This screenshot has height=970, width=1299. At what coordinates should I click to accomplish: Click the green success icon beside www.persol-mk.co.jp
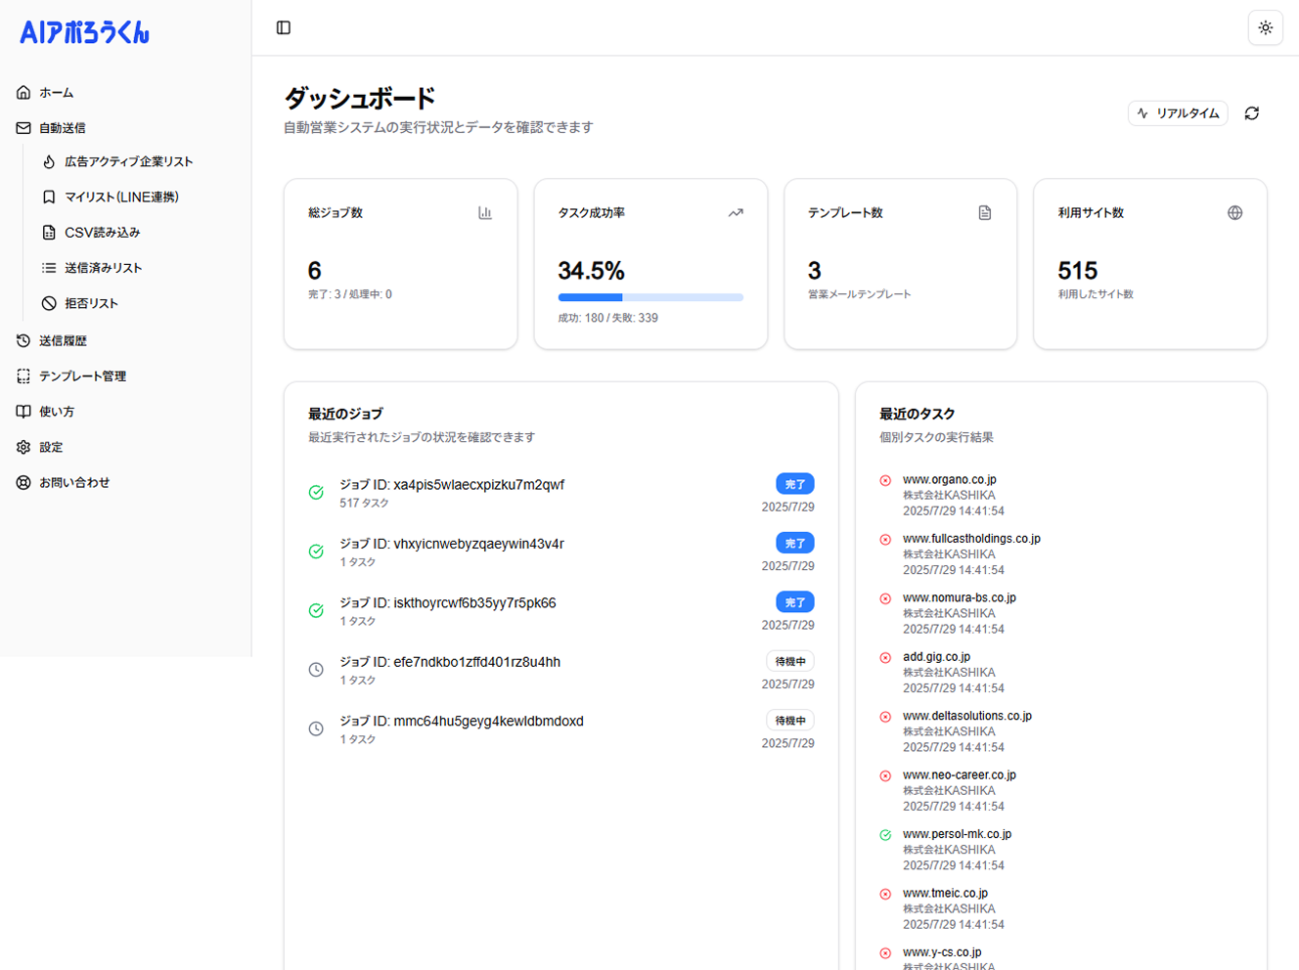885,835
